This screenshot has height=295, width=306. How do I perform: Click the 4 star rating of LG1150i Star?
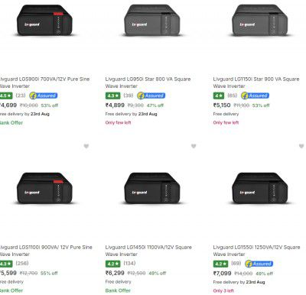[x=219, y=96]
